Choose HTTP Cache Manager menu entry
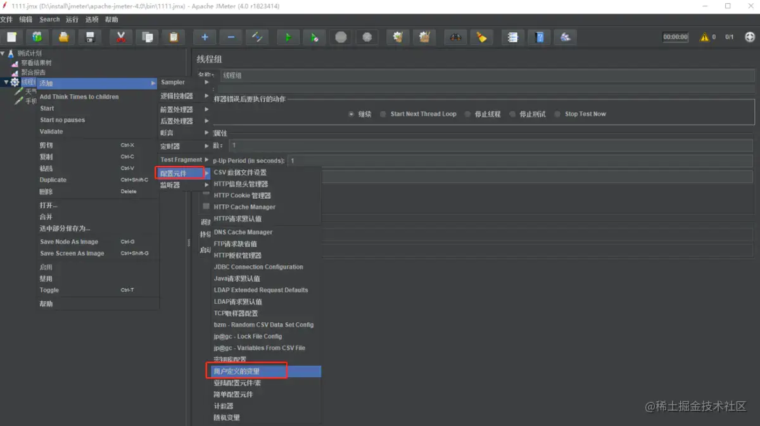Viewport: 760px width, 426px height. (265, 207)
